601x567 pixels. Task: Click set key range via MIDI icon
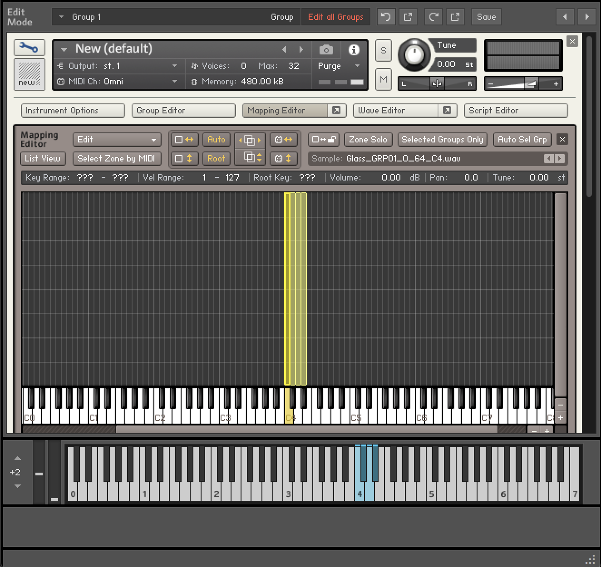click(284, 140)
